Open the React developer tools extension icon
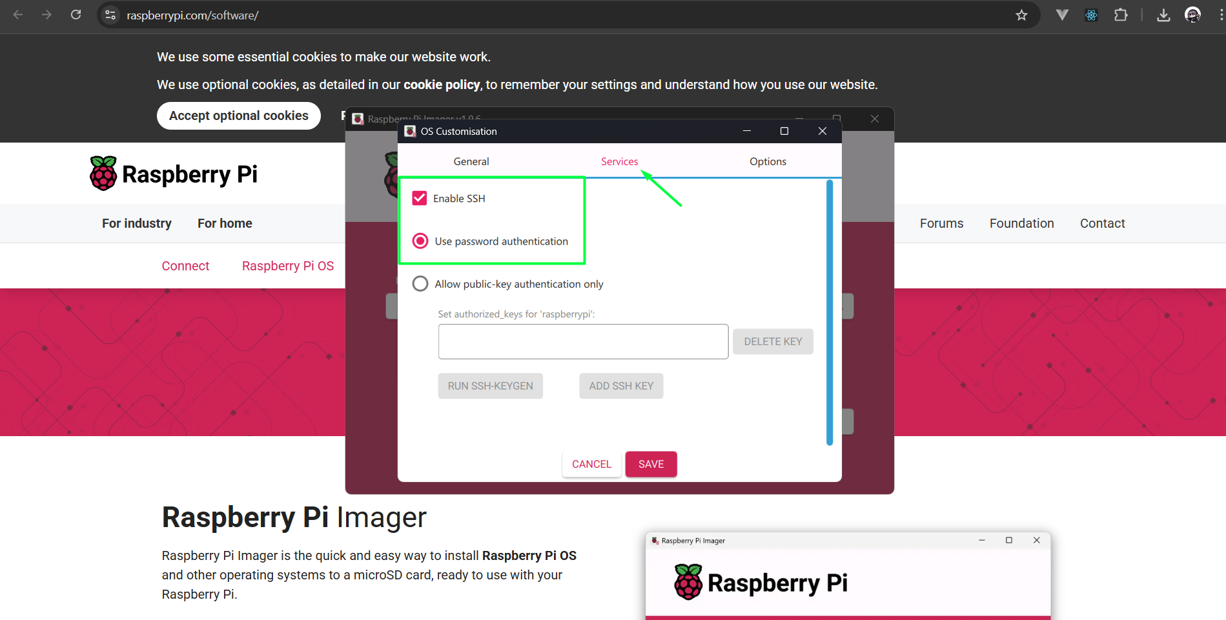The height and width of the screenshot is (620, 1226). coord(1091,15)
